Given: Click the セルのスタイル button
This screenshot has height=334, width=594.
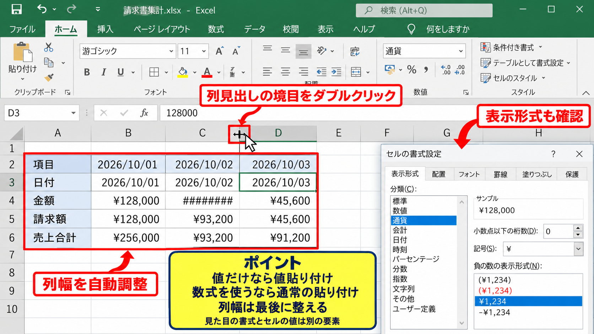Looking at the screenshot, I should 513,78.
